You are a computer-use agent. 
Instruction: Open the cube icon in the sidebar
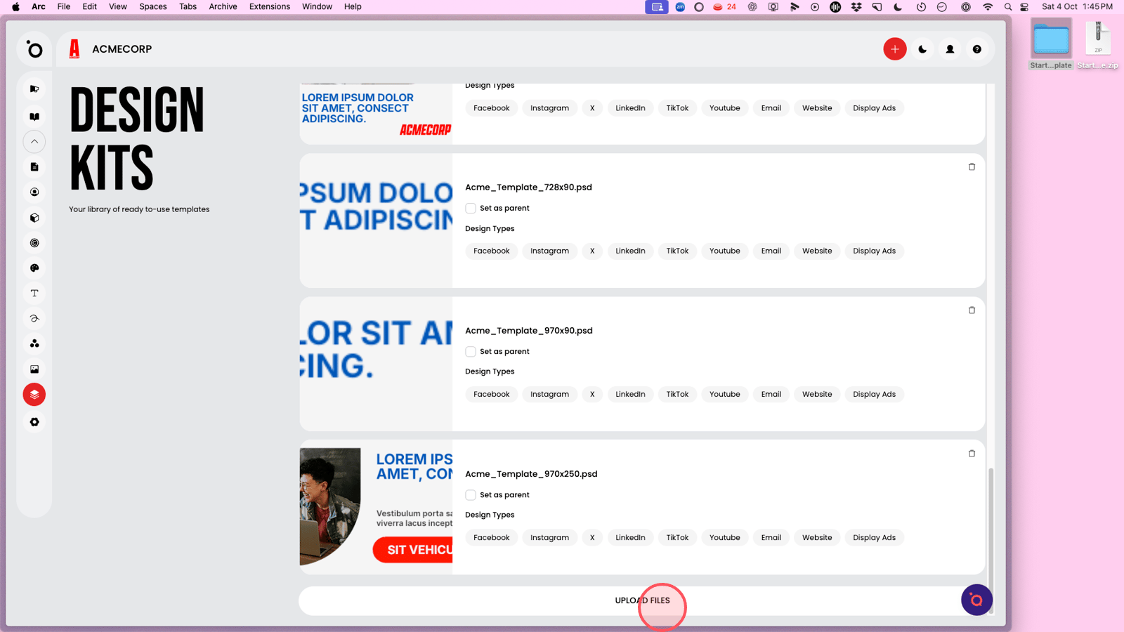pos(34,218)
